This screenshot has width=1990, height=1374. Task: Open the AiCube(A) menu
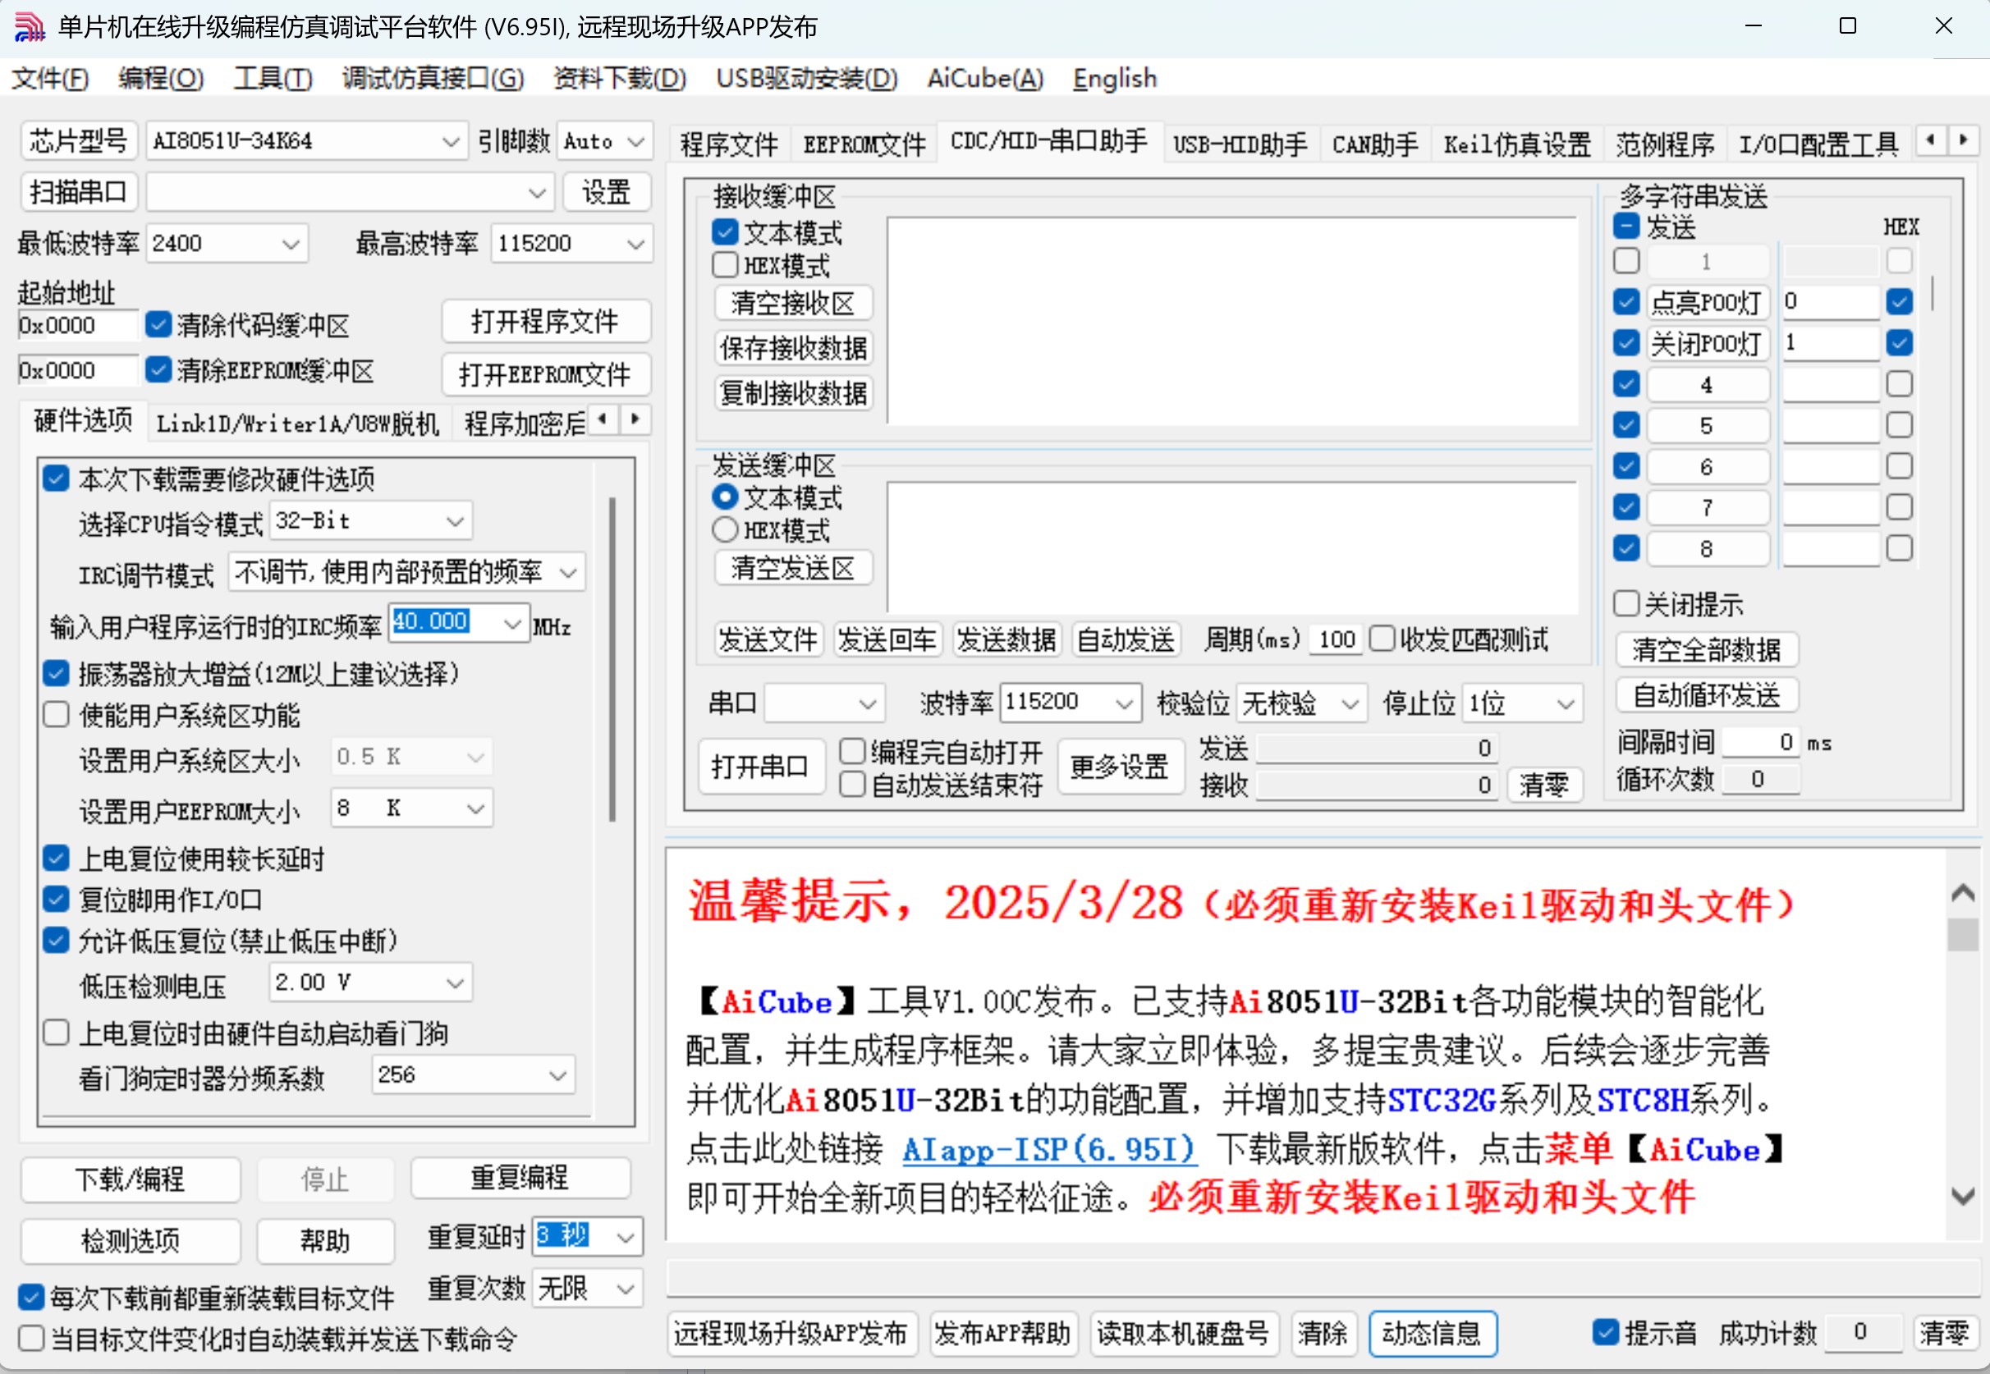tap(984, 78)
